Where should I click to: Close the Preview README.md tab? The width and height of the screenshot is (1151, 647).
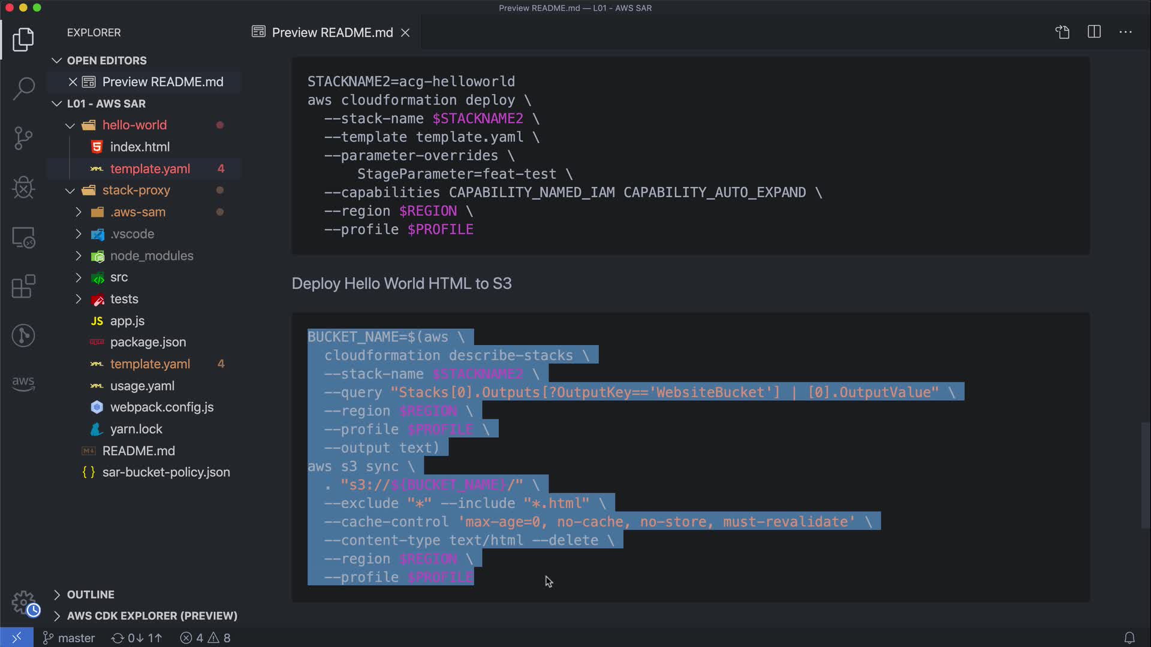(x=405, y=32)
